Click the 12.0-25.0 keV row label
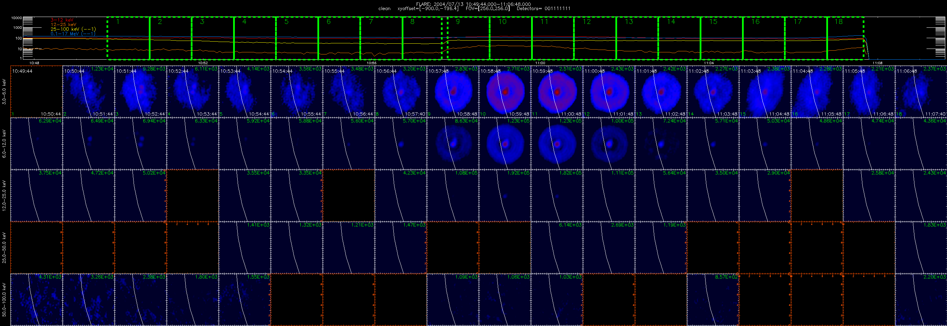This screenshot has width=947, height=326. coord(4,196)
